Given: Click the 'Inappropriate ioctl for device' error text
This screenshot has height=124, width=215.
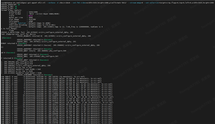Looking at the screenshot, I should click(21, 34).
